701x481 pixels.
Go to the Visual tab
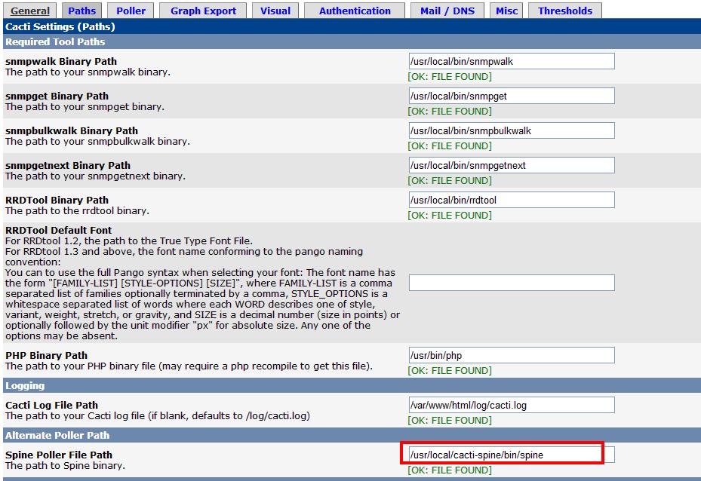(275, 11)
